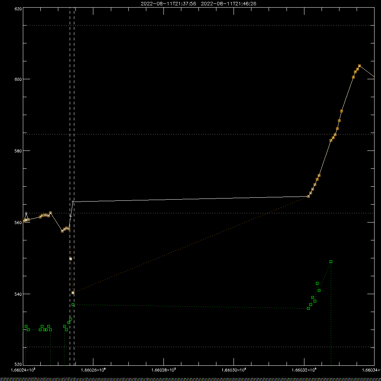Select the orange data point near 550 between dashed lines
The width and height of the screenshot is (381, 381).
71,259
